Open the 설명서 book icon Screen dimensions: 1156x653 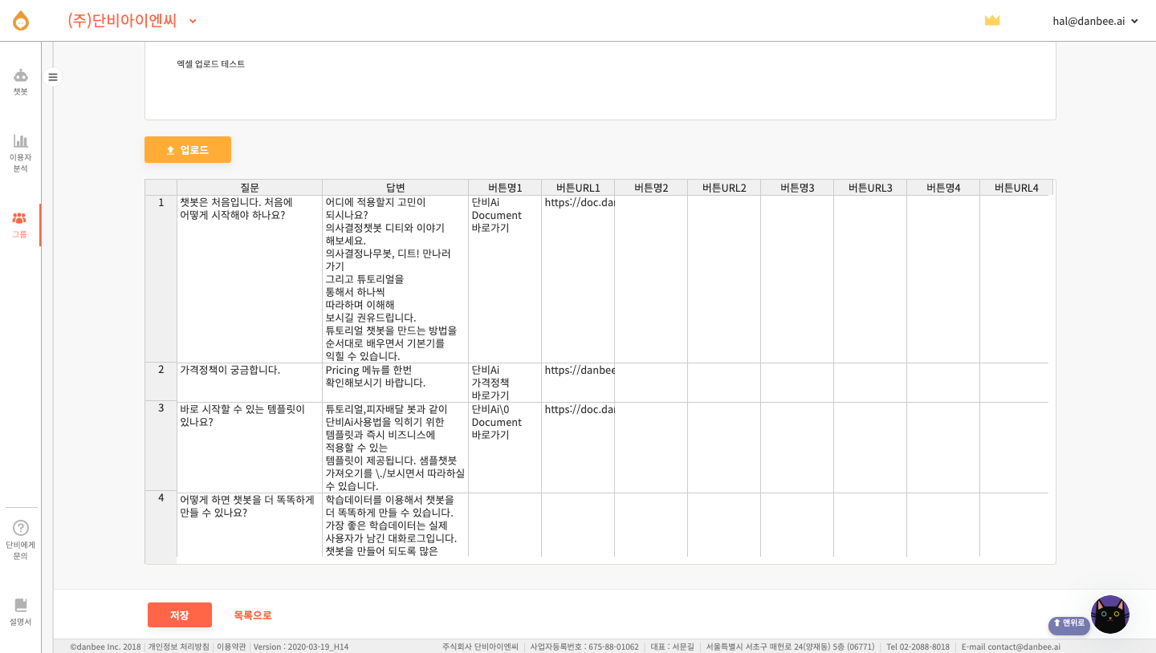[x=21, y=605]
